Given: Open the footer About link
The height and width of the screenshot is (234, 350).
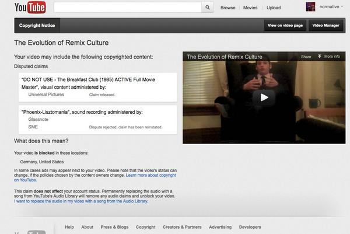Looking at the screenshot, I should pyautogui.click(x=87, y=227).
